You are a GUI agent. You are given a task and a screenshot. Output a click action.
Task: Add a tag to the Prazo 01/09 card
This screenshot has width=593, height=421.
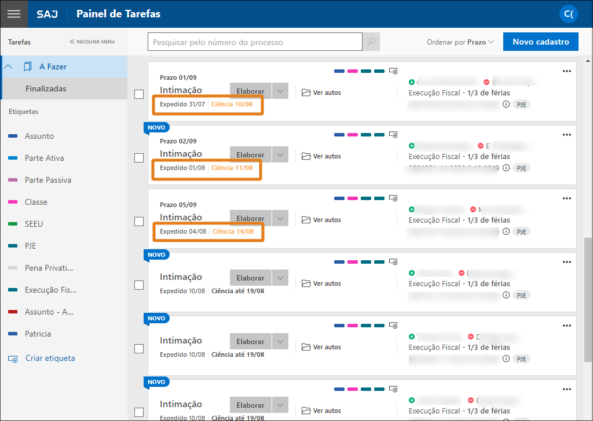pyautogui.click(x=393, y=71)
